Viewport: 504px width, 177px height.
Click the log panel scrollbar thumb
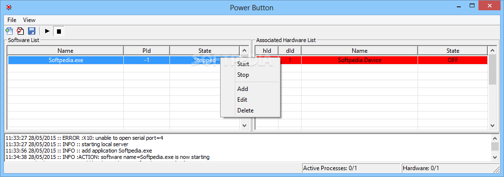click(495, 146)
